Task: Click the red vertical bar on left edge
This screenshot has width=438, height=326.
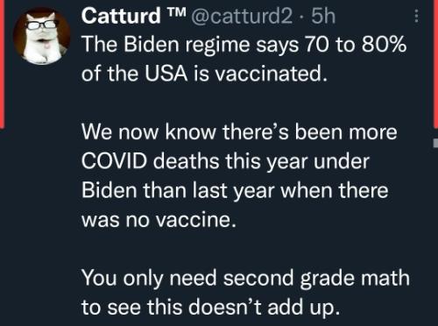Action: (2, 64)
